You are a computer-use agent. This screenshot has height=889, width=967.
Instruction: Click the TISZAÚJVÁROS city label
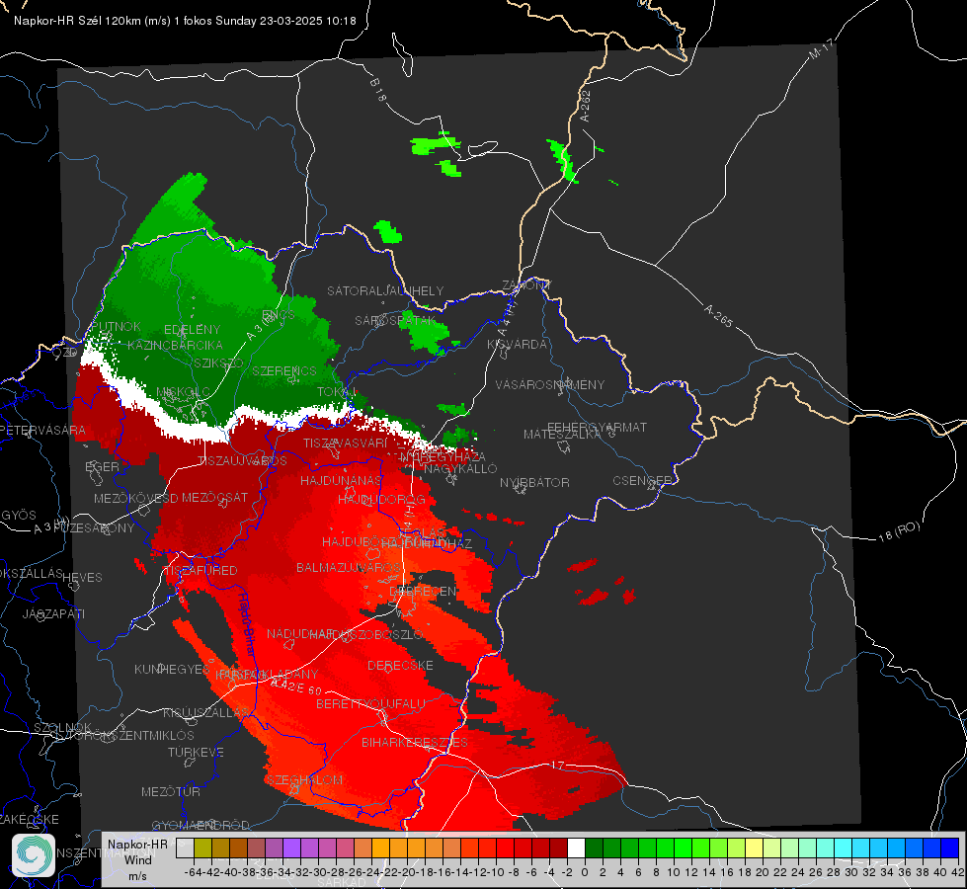pyautogui.click(x=242, y=461)
